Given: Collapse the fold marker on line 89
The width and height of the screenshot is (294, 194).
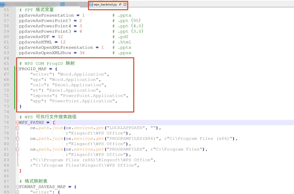Looking at the screenshot, I should pyautogui.click(x=17, y=192).
